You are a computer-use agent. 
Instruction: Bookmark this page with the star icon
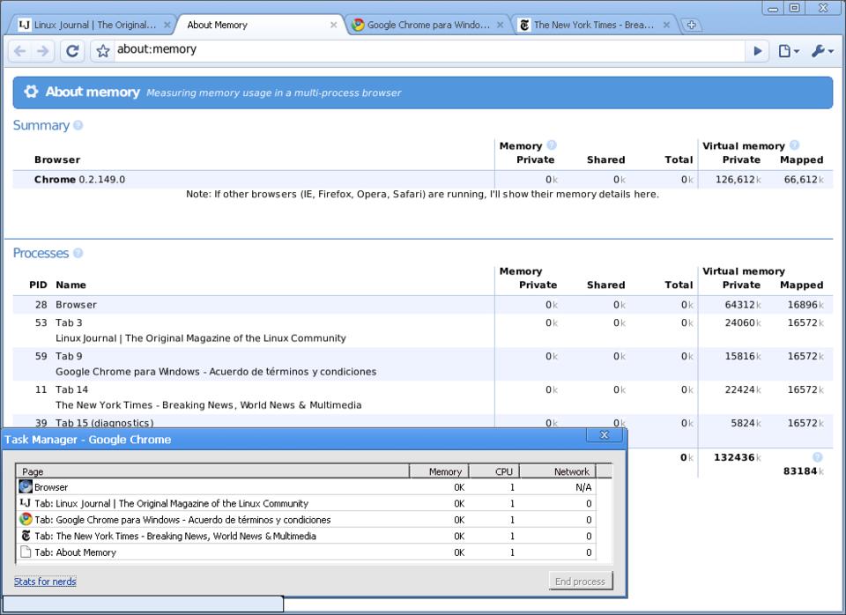(x=102, y=51)
